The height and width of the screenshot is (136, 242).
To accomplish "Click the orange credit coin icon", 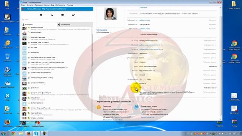I will (99, 107).
